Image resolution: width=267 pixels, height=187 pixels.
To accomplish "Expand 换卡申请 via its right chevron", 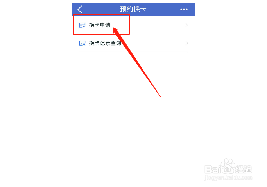I will pos(187,25).
